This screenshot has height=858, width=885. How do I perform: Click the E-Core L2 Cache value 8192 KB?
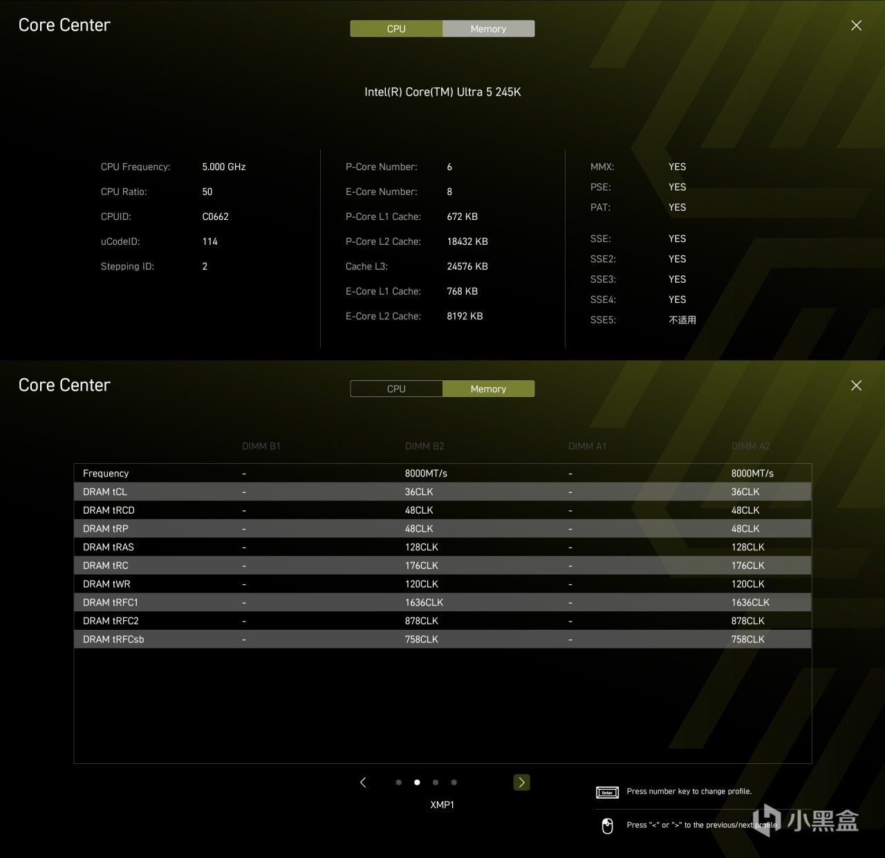pos(465,316)
